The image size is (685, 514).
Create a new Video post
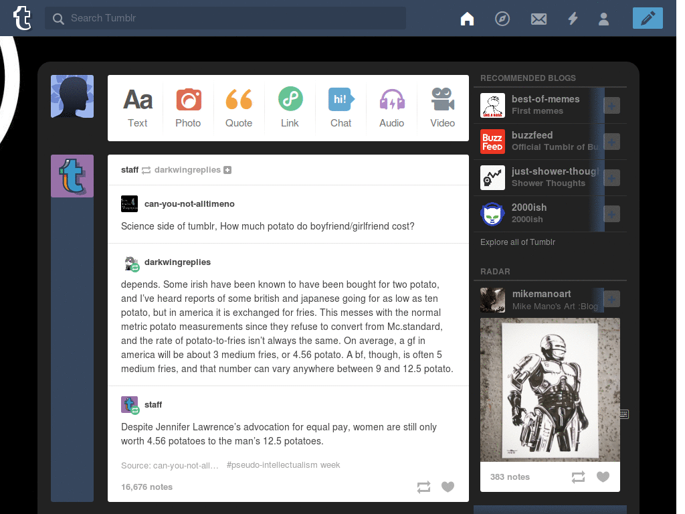(443, 108)
